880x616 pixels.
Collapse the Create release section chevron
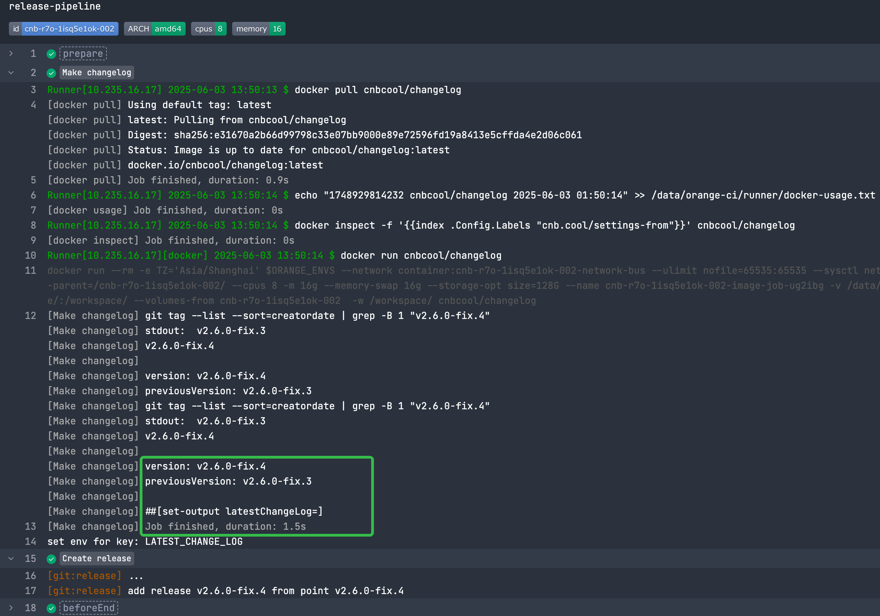11,559
